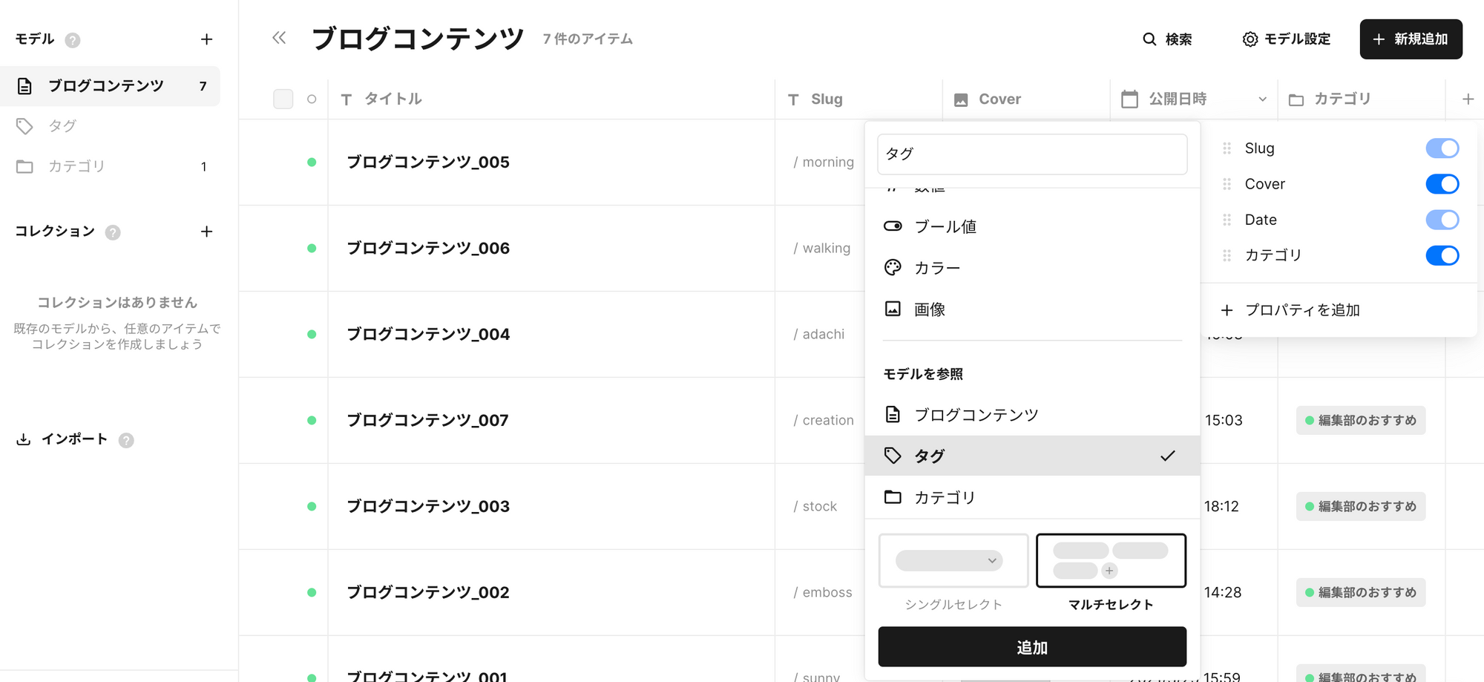Toggle Cover property visibility switch
The width and height of the screenshot is (1484, 682).
1442,184
